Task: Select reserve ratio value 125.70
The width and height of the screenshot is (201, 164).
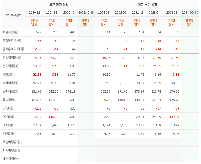Action: [174, 100]
